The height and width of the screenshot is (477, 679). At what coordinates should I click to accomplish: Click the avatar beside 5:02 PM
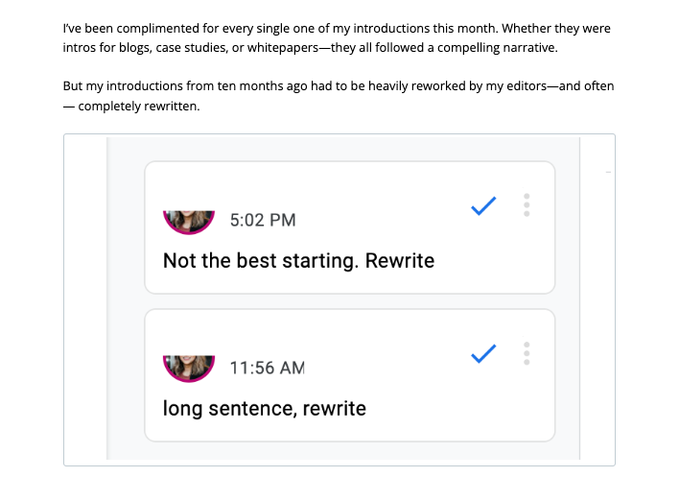(x=189, y=221)
